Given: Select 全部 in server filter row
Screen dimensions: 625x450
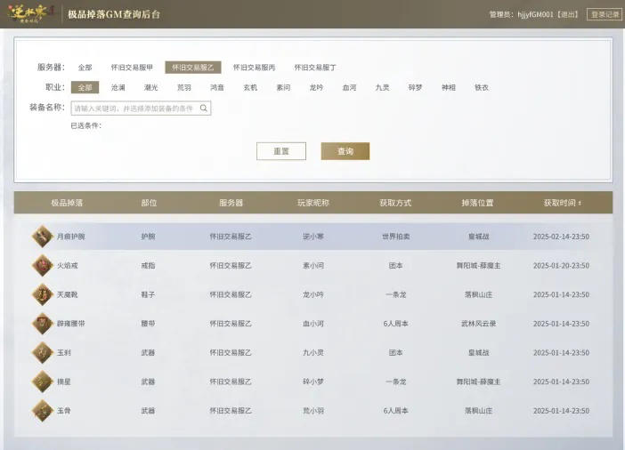Looking at the screenshot, I should [85, 68].
